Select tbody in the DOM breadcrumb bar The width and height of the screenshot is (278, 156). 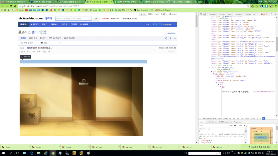click(x=252, y=118)
